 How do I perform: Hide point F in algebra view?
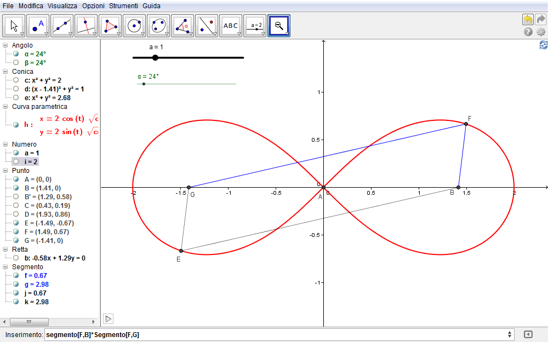[16, 232]
